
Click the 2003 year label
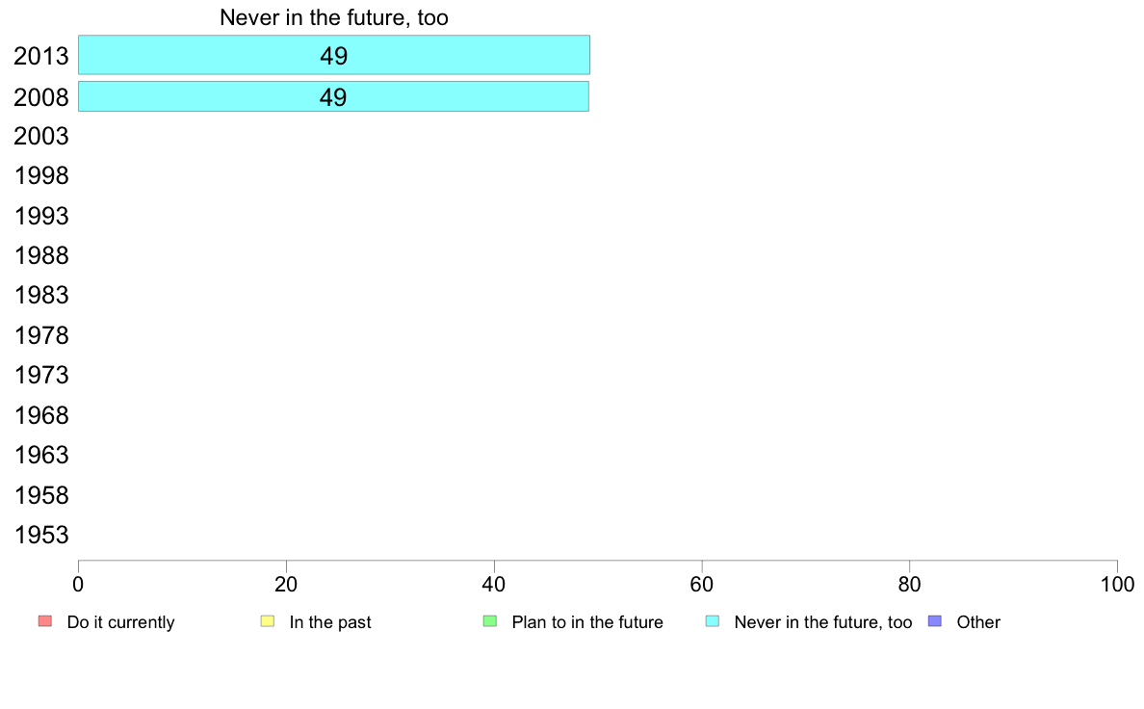tap(40, 136)
